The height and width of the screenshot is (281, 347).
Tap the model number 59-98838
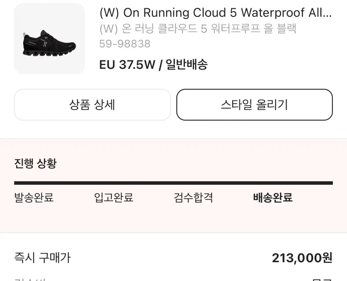tap(125, 44)
